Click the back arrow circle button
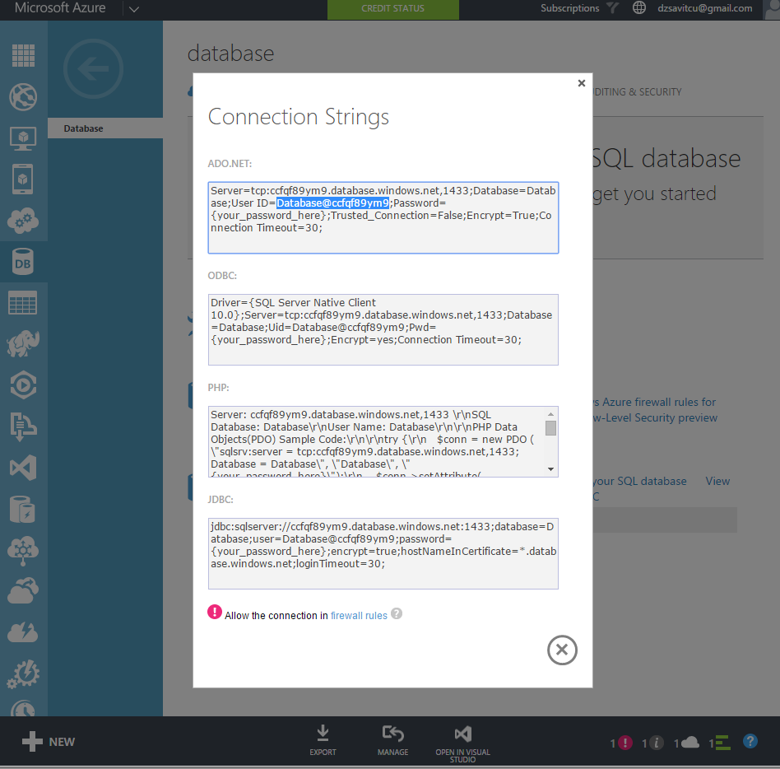The height and width of the screenshot is (769, 780). coord(94,68)
